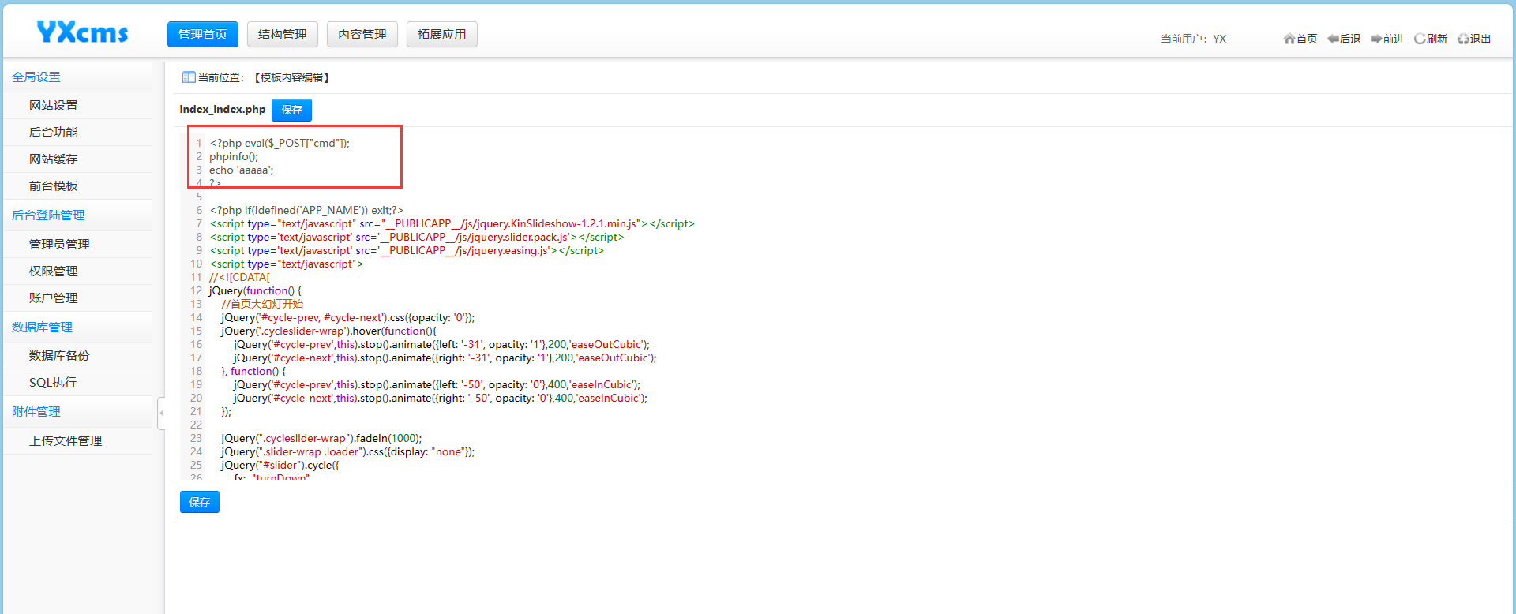Open SQL执行 in the sidebar
1516x614 pixels.
(53, 383)
